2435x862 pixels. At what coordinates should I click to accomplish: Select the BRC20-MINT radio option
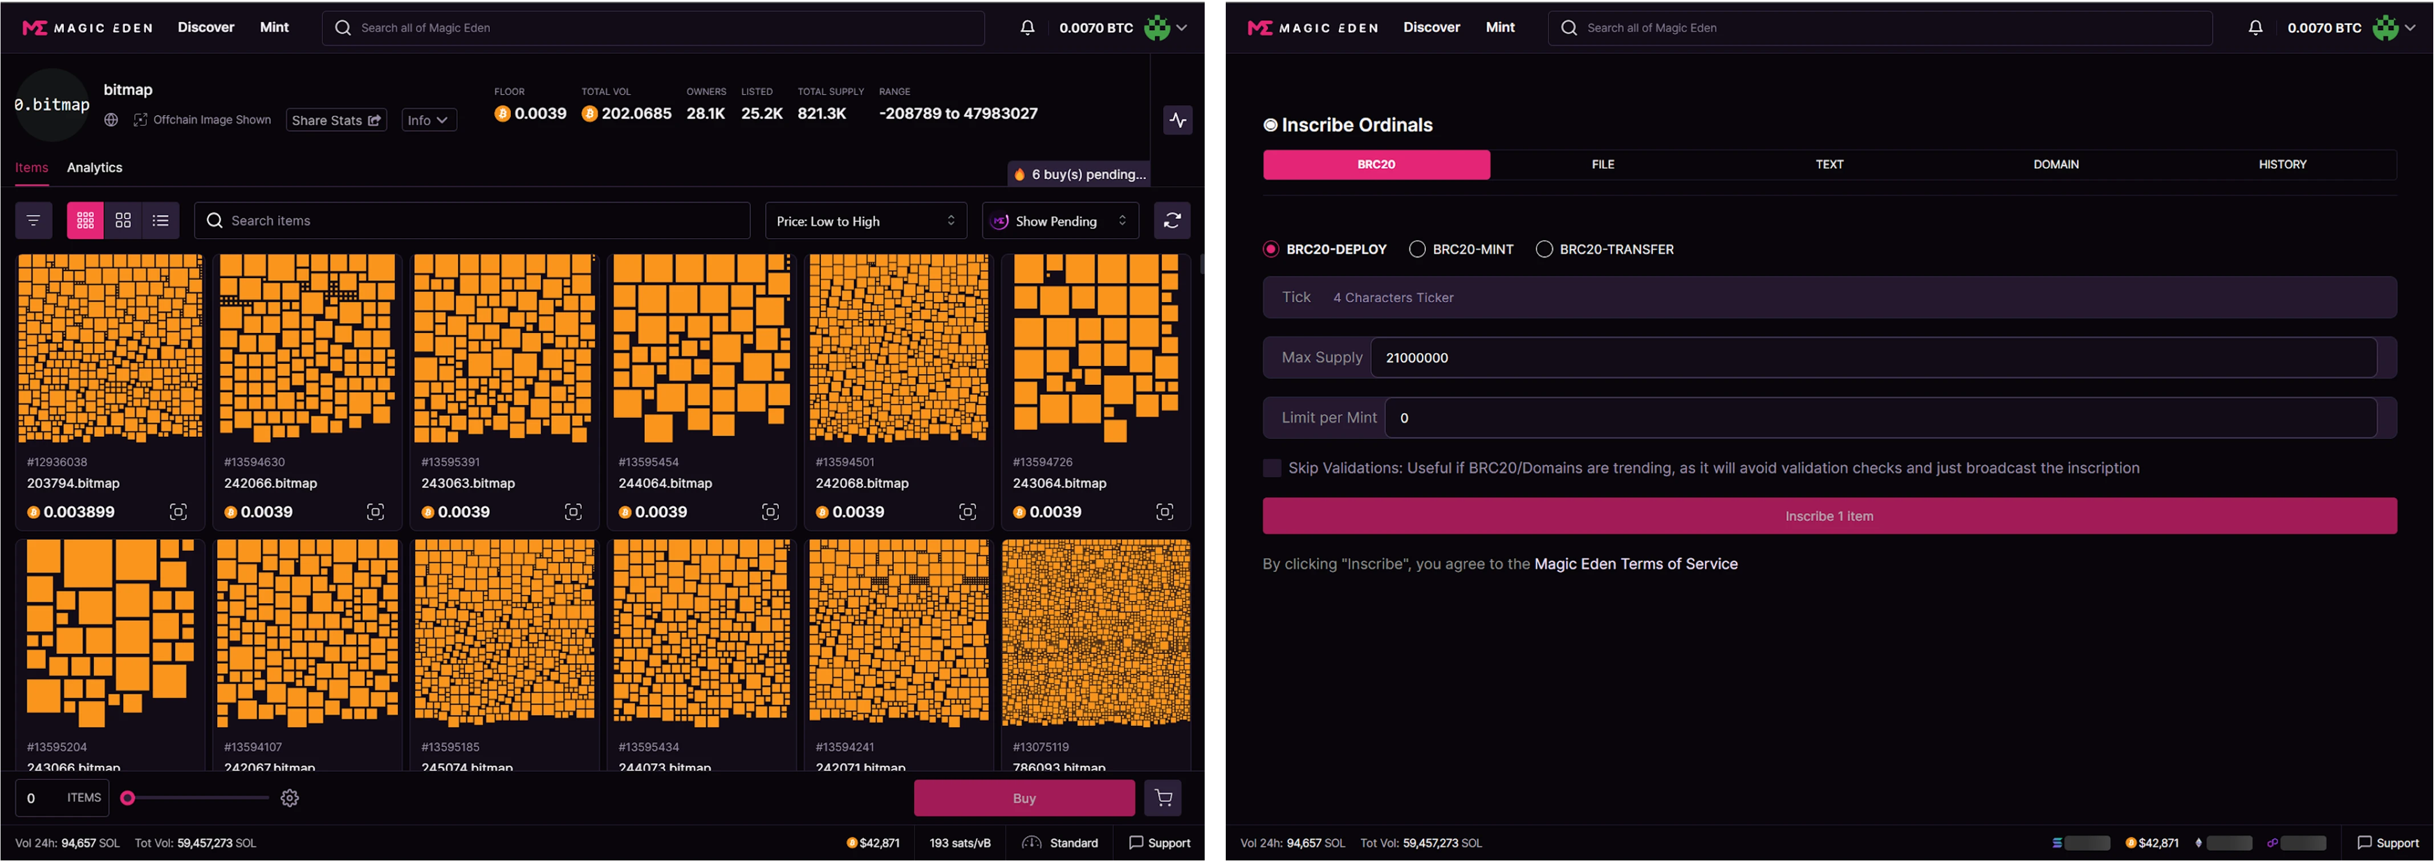[1417, 250]
